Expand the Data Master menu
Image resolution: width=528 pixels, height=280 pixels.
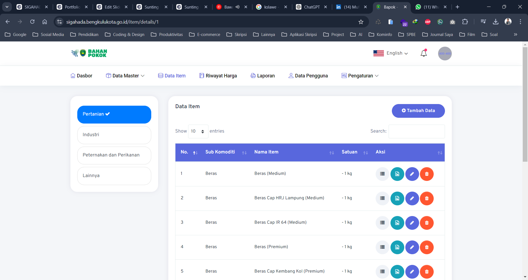[125, 76]
